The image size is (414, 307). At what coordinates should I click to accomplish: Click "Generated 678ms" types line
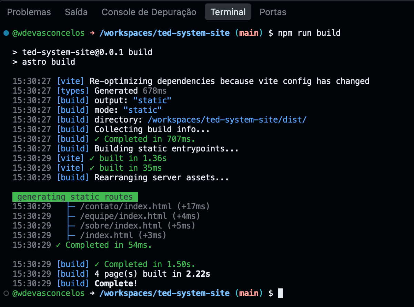click(x=131, y=91)
